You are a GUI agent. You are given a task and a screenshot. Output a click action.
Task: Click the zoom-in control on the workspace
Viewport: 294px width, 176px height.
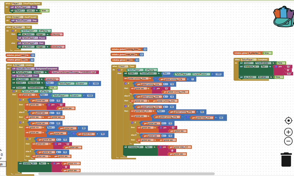coord(287,132)
